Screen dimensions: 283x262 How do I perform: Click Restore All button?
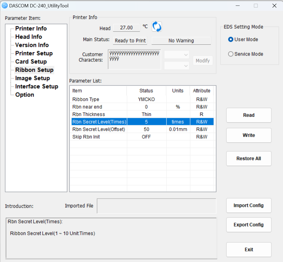[249, 158]
